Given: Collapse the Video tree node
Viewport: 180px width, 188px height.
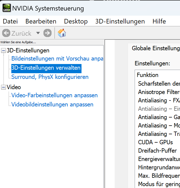Looking at the screenshot, I should tap(4, 87).
